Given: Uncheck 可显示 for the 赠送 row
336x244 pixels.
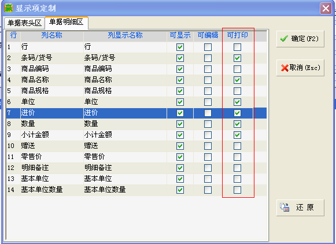Looking at the screenshot, I should (180, 146).
